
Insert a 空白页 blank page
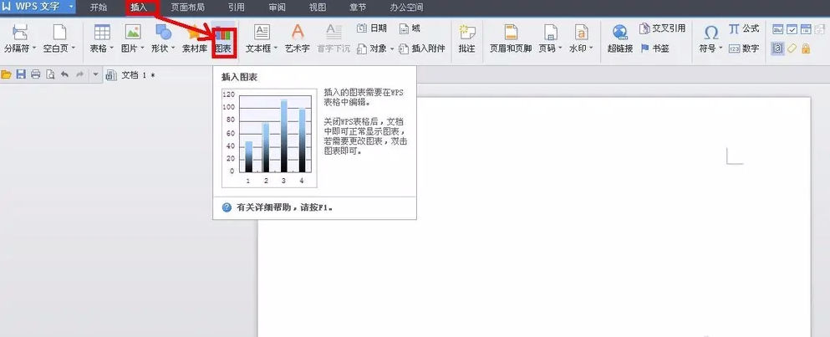(59, 38)
